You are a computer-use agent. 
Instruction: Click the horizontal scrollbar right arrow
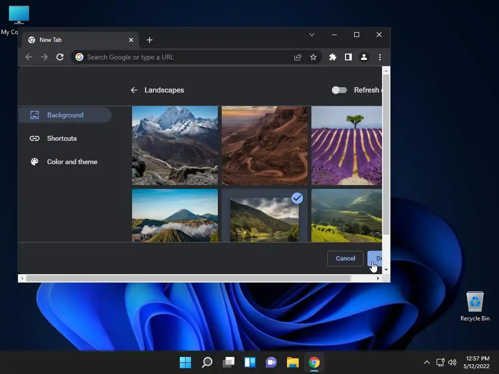(378, 278)
